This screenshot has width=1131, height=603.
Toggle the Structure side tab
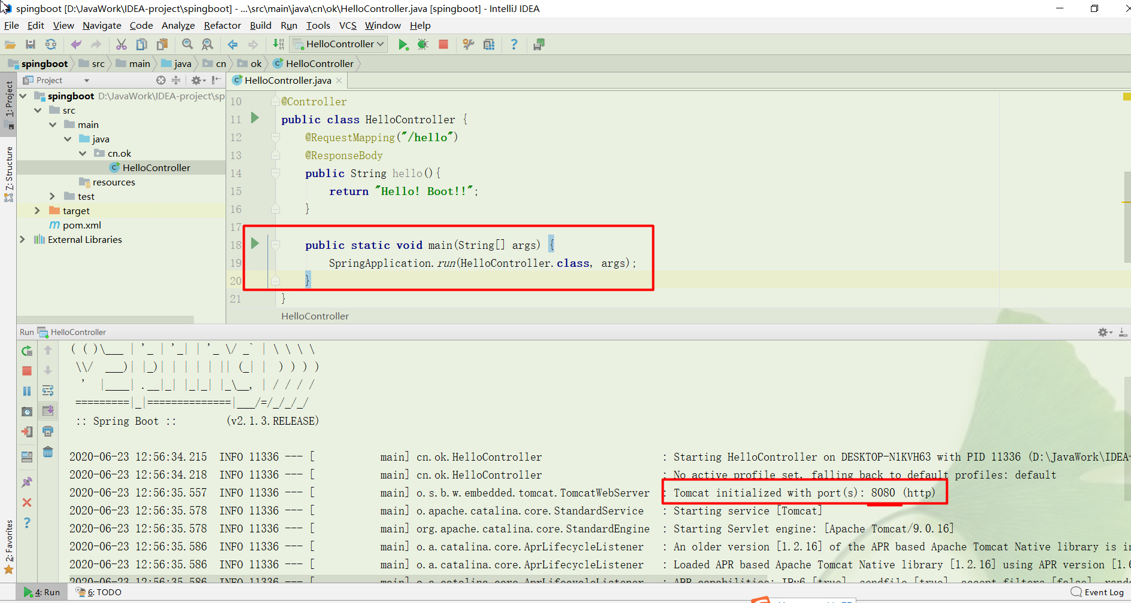8,173
